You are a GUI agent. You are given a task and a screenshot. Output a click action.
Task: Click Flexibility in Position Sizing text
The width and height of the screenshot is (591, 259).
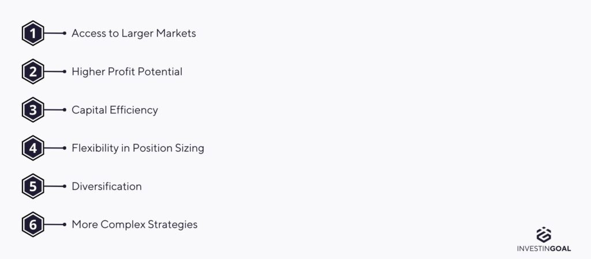click(x=138, y=148)
